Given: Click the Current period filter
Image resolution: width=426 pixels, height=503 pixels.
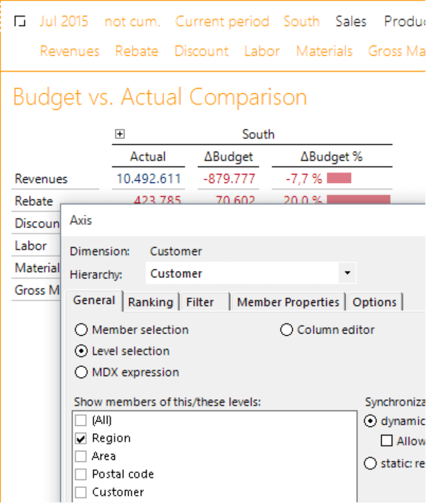Looking at the screenshot, I should click(222, 22).
